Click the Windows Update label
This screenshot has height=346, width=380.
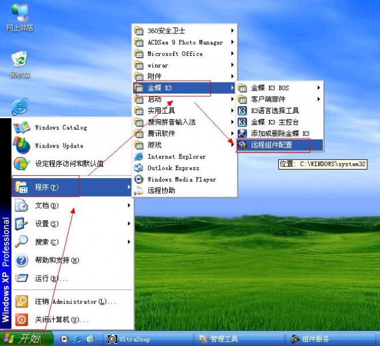pyautogui.click(x=59, y=146)
